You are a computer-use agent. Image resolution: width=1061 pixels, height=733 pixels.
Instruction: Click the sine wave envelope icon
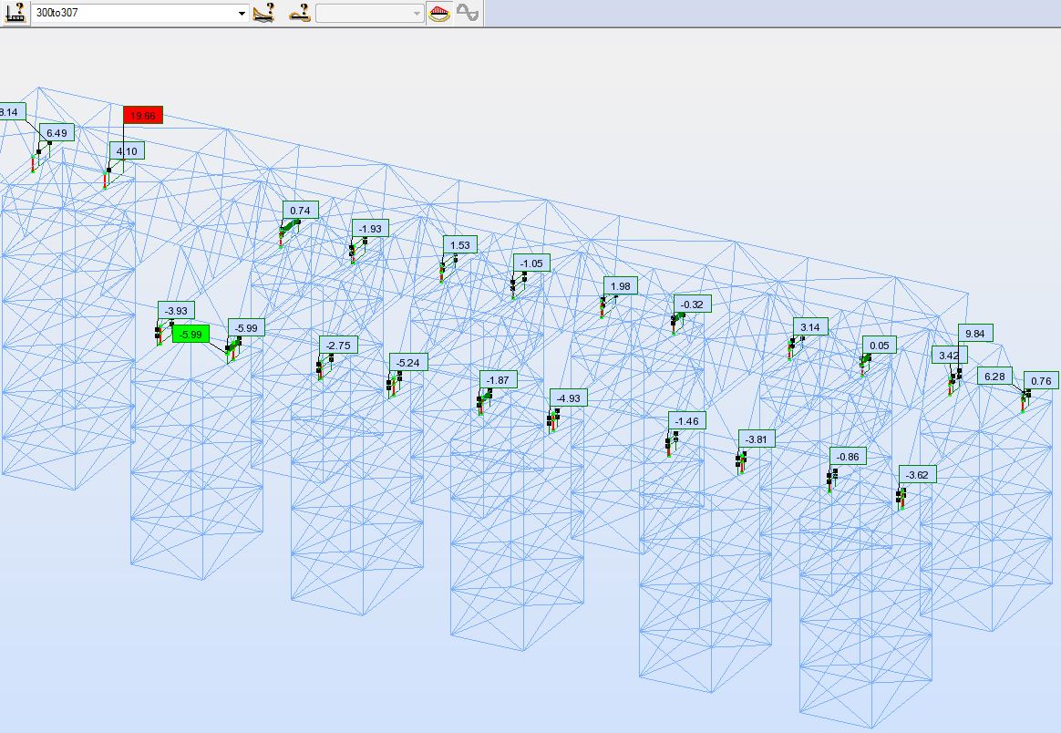pos(465,13)
